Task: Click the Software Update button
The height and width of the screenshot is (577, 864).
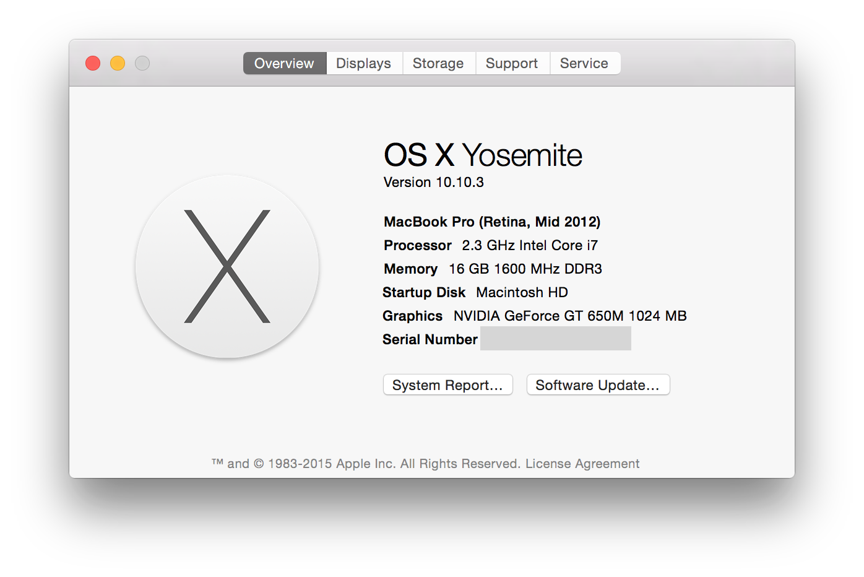Action: pos(598,384)
